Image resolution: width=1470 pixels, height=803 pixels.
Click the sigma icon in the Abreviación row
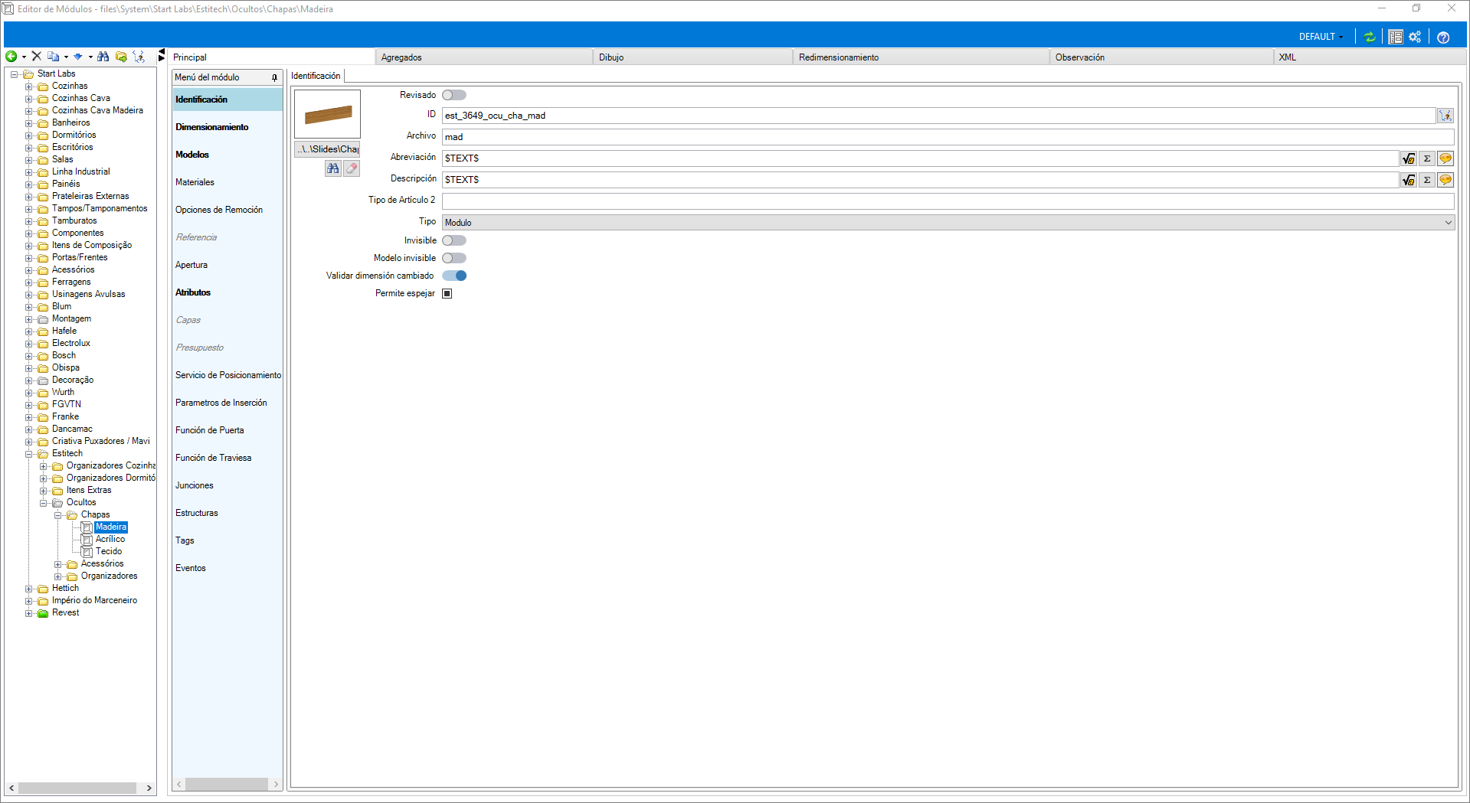(1427, 158)
